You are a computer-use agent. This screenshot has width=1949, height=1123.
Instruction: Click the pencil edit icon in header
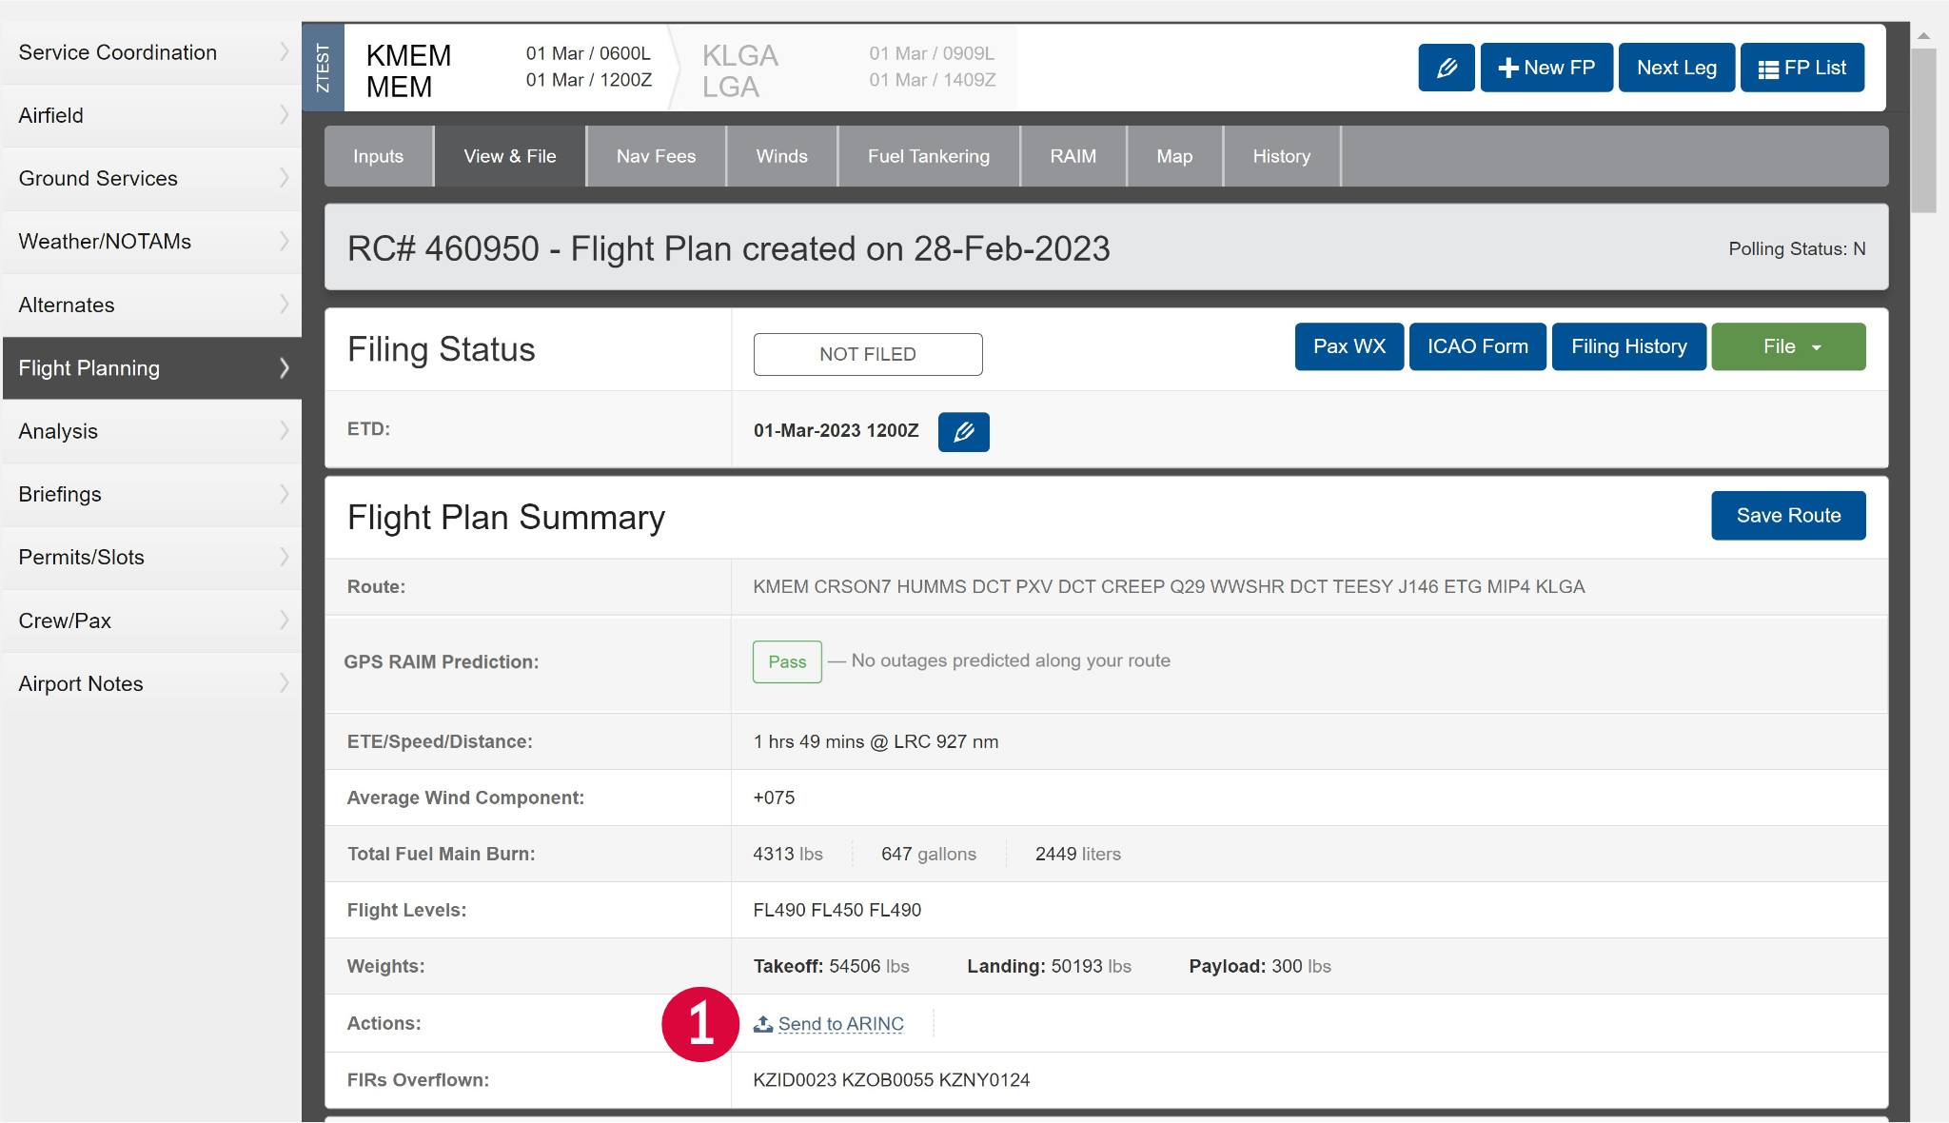[1446, 68]
